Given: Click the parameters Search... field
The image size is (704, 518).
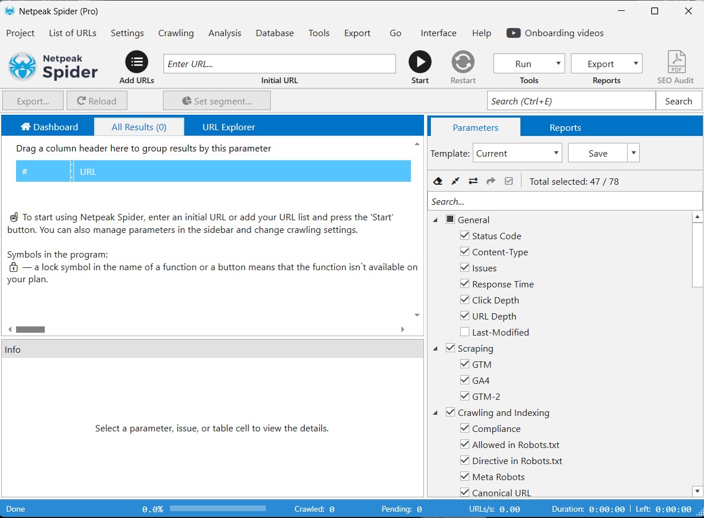Looking at the screenshot, I should pyautogui.click(x=565, y=201).
